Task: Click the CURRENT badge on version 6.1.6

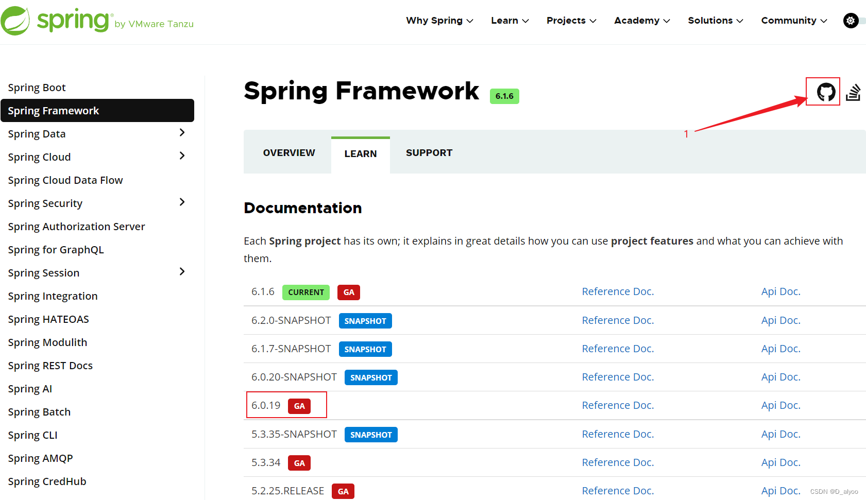Action: pos(305,292)
